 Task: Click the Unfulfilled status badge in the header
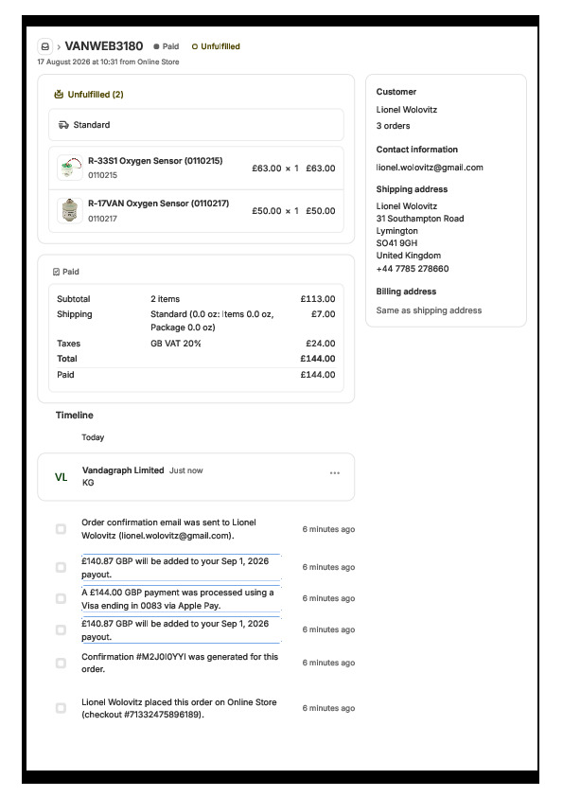[216, 46]
